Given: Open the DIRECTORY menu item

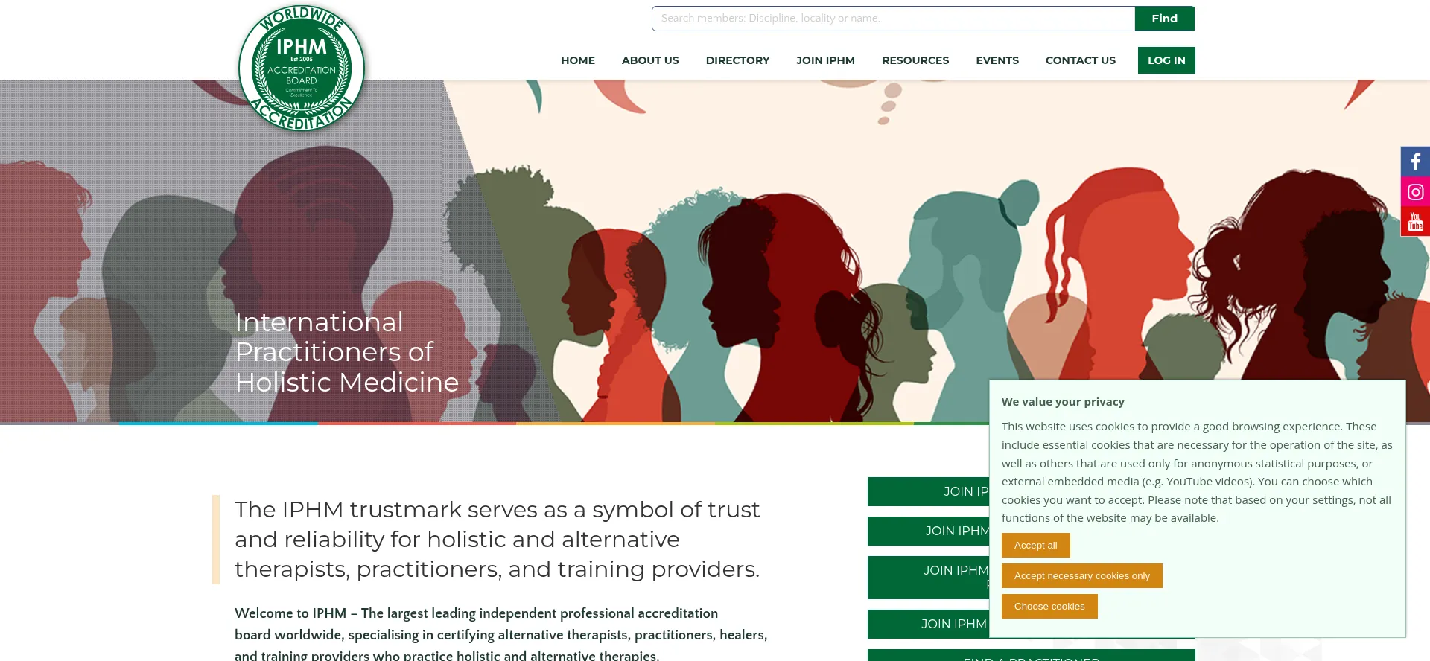Looking at the screenshot, I should (x=737, y=60).
